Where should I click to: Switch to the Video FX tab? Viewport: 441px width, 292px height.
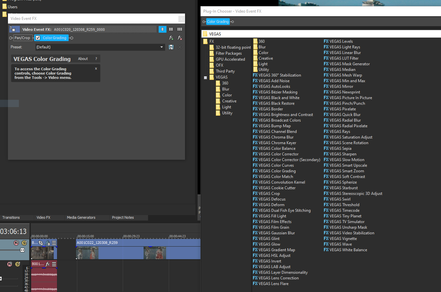point(43,217)
